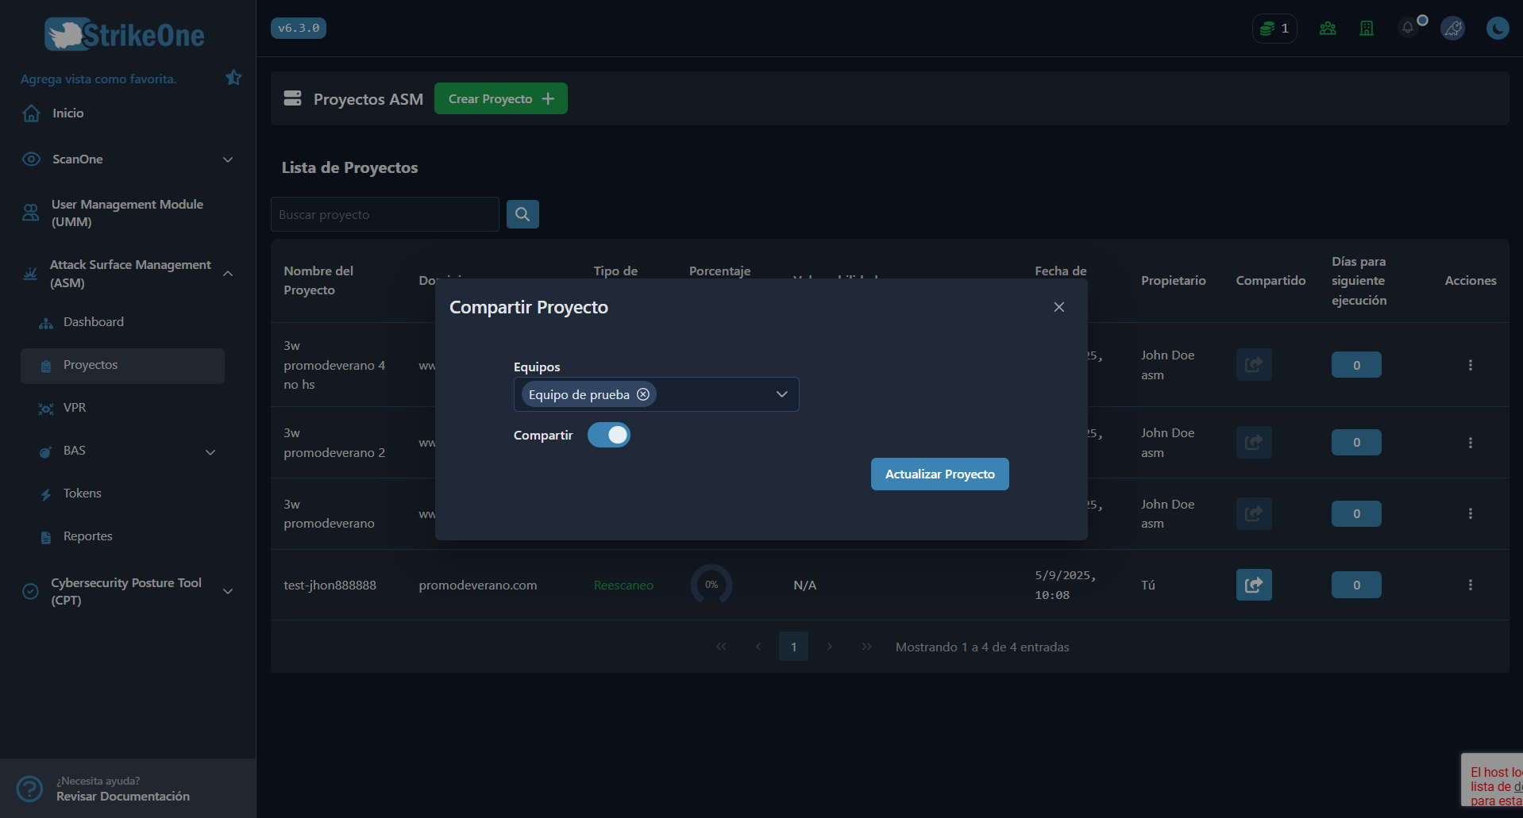Click Crear Proyecto button

pyautogui.click(x=501, y=98)
